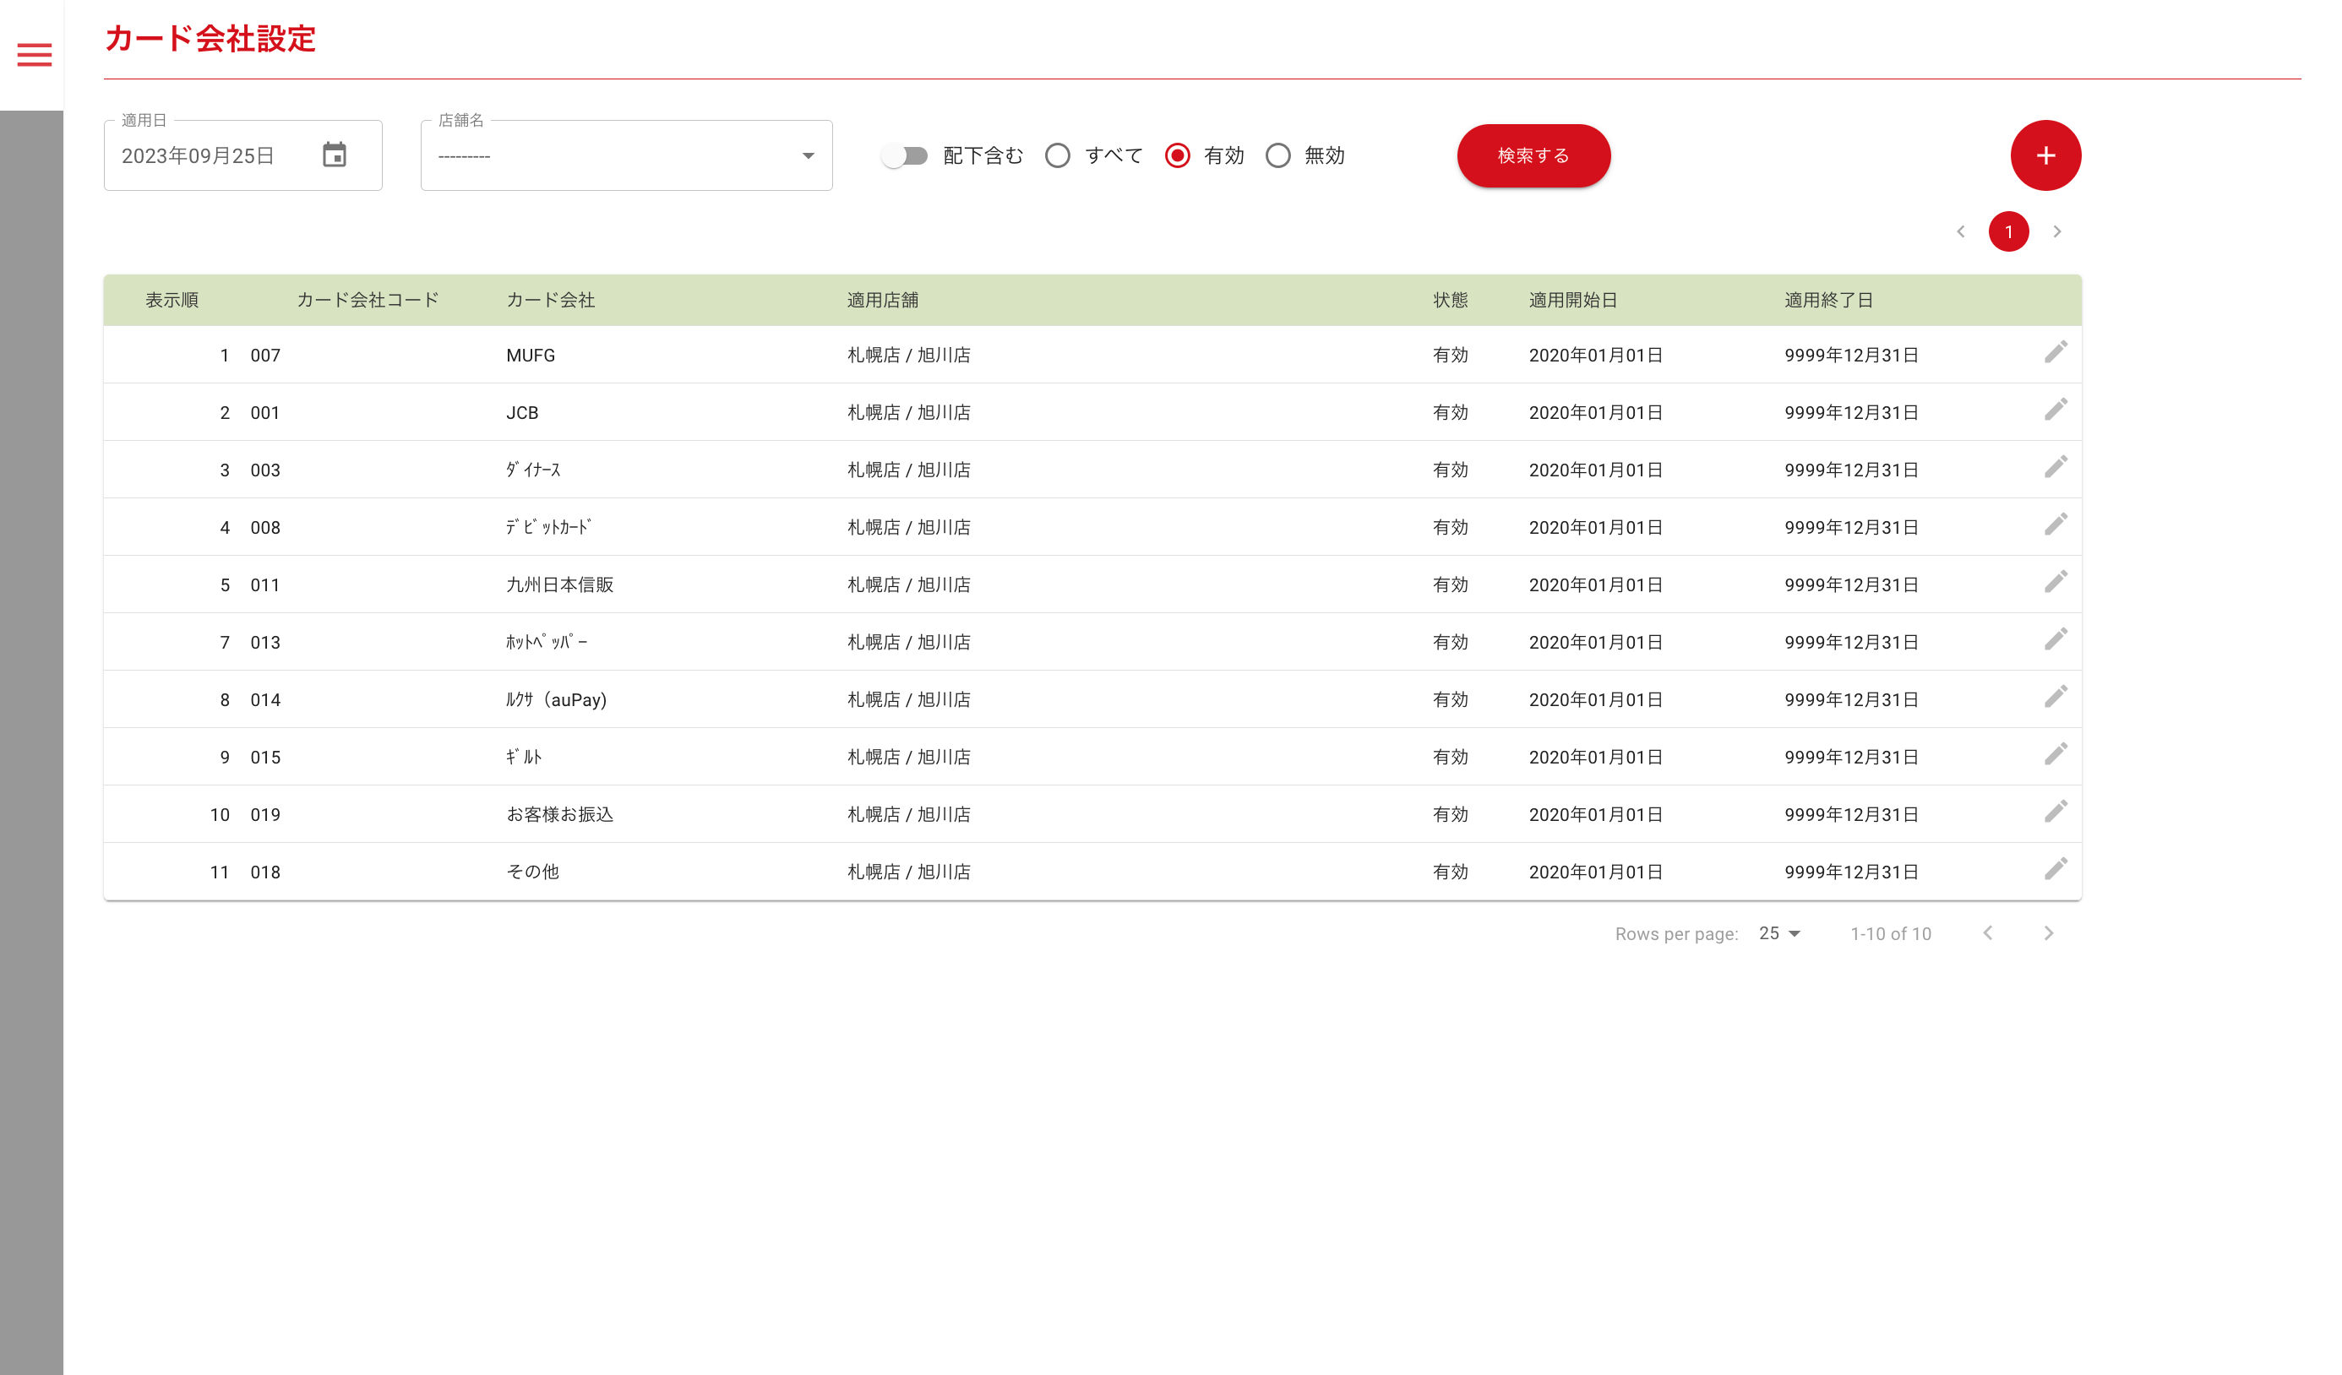Open the Rows per page dropdown
Screen dimensions: 2342x1375
(x=1778, y=932)
